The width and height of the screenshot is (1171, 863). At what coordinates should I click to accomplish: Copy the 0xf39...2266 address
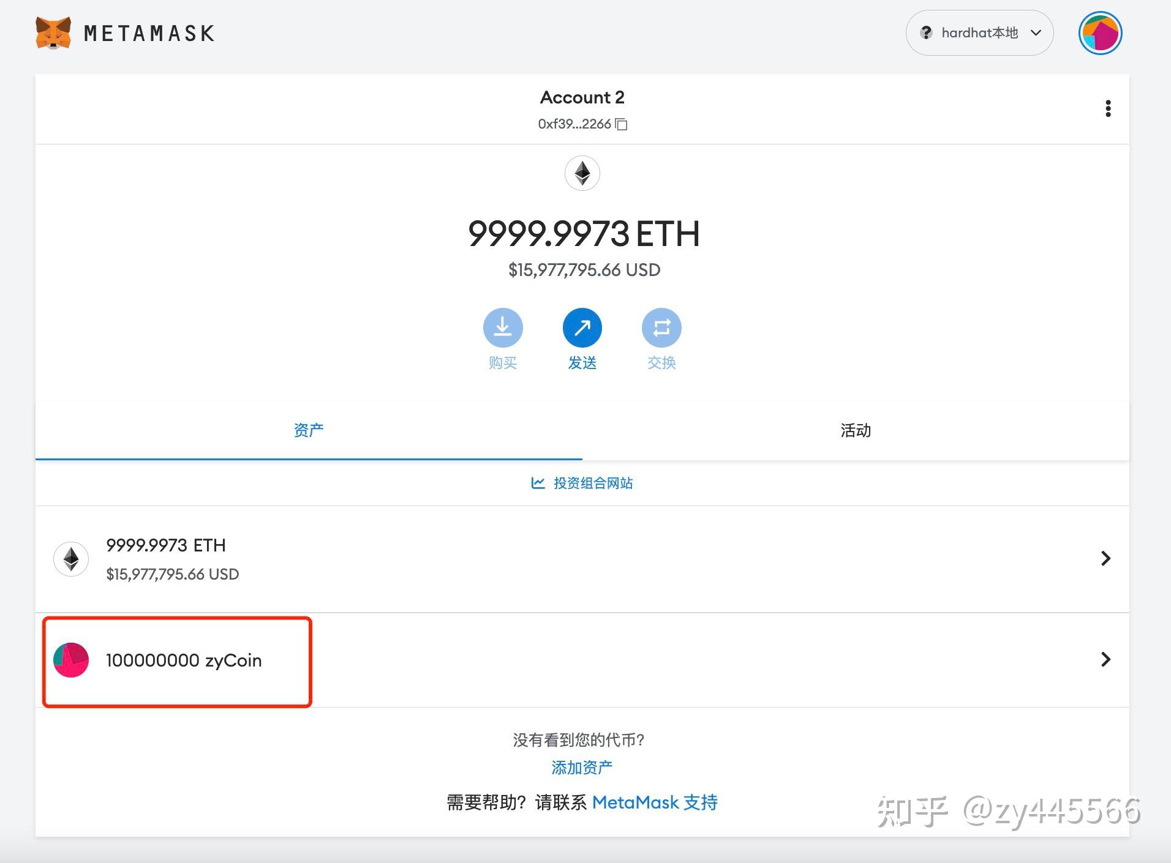tap(621, 124)
